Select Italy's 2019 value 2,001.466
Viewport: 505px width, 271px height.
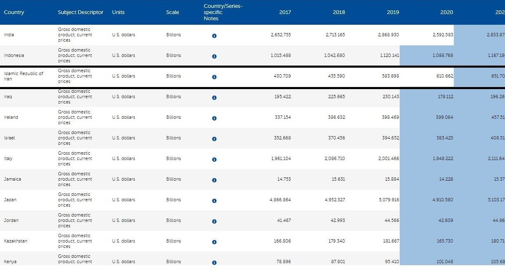click(389, 158)
